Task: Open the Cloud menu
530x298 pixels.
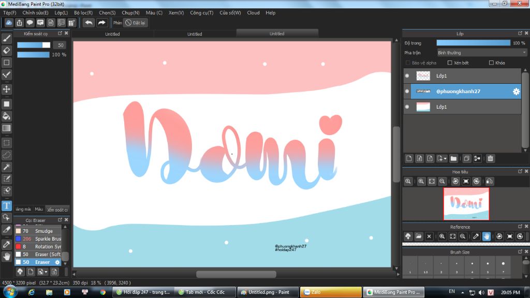Action: point(253,13)
